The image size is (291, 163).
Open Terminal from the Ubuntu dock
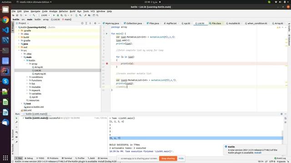(x=5, y=50)
